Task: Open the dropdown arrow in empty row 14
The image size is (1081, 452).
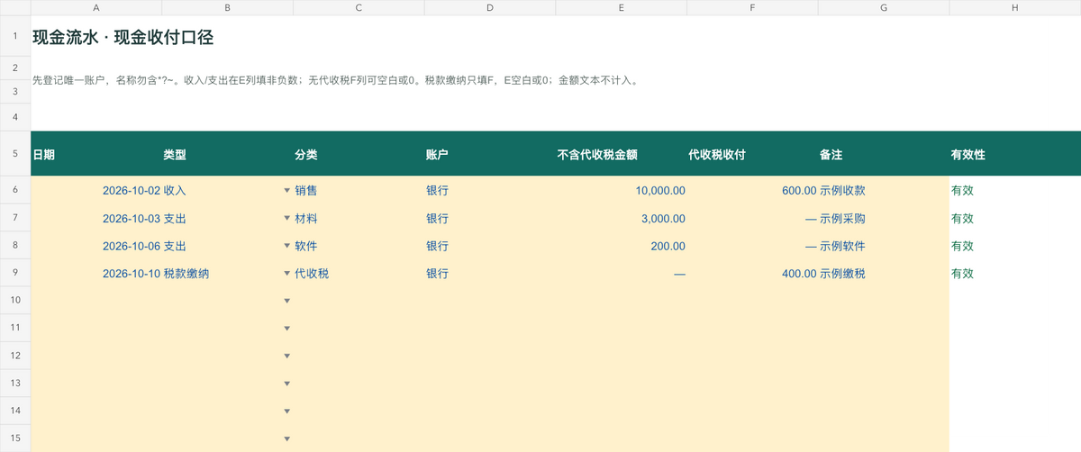Action: coord(286,411)
